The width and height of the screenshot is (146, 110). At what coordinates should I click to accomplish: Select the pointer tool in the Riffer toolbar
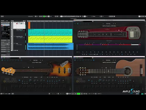click(89, 54)
